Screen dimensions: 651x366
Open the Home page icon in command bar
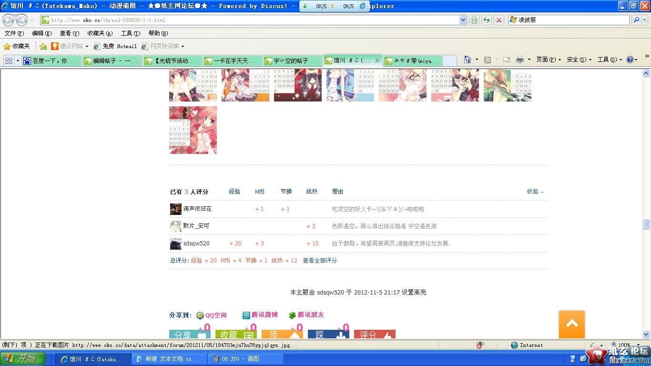click(x=468, y=60)
